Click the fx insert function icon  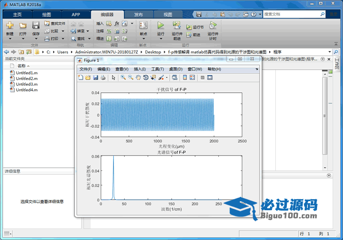click(117, 24)
